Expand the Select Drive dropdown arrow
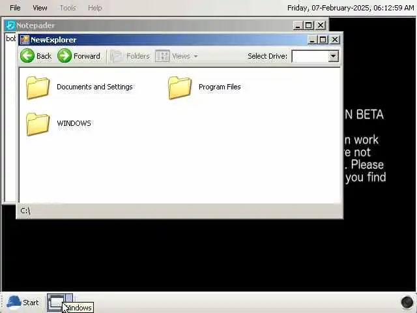 (333, 56)
